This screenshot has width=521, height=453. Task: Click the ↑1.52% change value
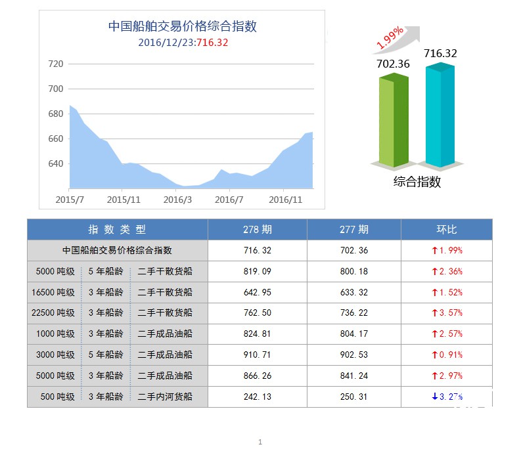pyautogui.click(x=447, y=292)
